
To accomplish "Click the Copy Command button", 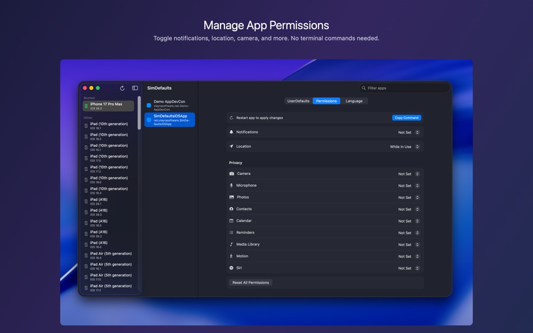I will click(406, 117).
